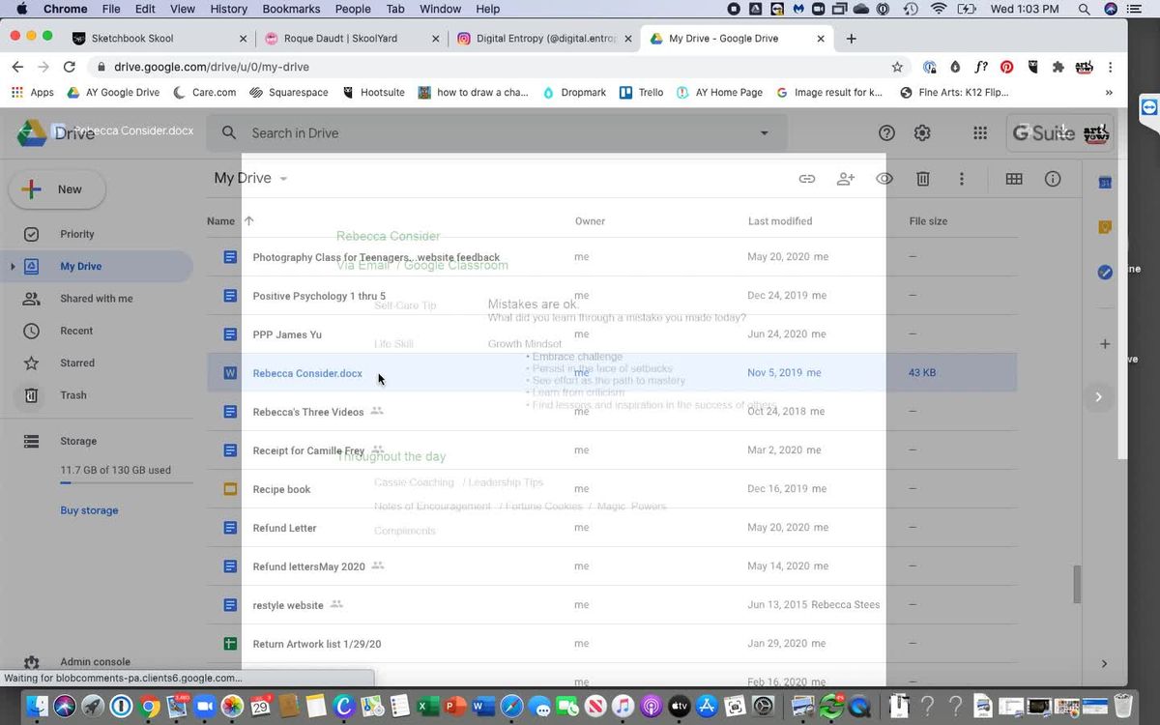Image resolution: width=1160 pixels, height=725 pixels.
Task: Click the New button
Action: 57,189
